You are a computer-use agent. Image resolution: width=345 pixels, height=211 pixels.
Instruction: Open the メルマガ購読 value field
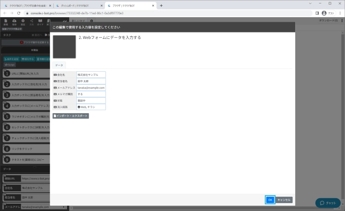[91, 94]
